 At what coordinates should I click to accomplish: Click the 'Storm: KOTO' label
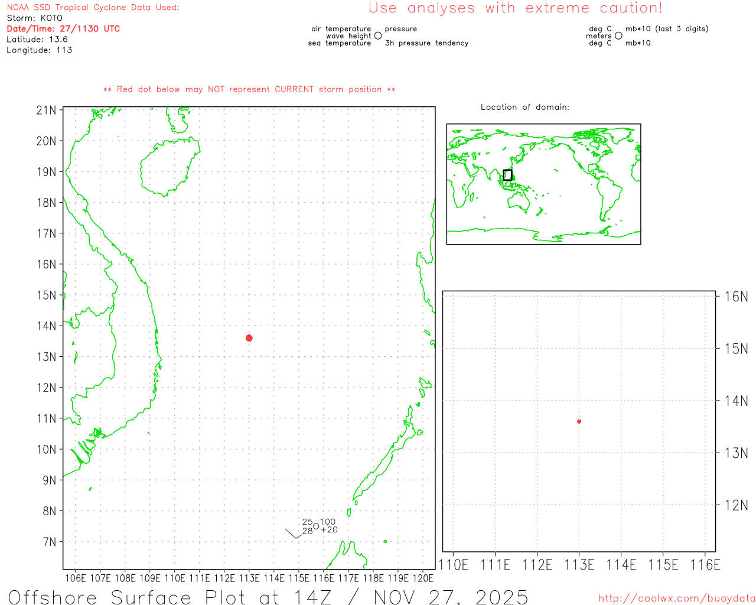tap(34, 18)
